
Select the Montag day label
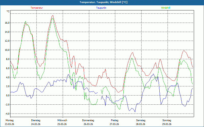point(9,120)
